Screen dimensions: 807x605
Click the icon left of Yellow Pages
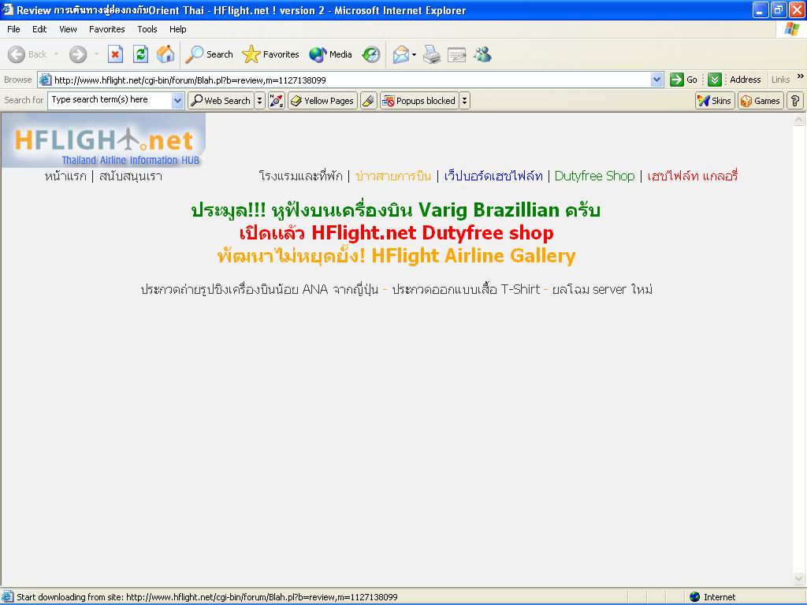(x=277, y=101)
